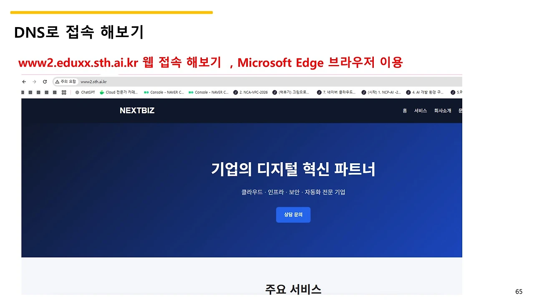Go to the 홈 navigation item

pos(405,110)
